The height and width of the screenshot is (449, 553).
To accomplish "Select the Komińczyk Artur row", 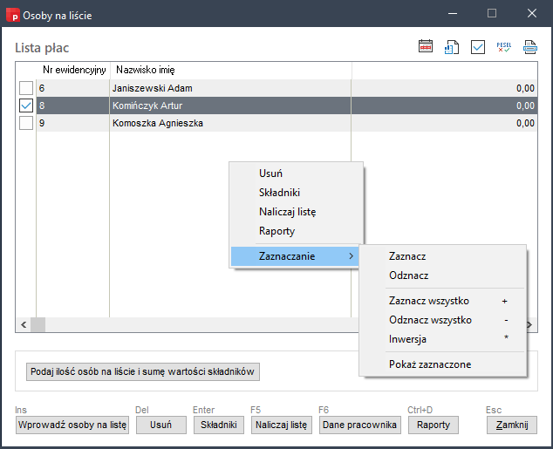I will pos(276,105).
